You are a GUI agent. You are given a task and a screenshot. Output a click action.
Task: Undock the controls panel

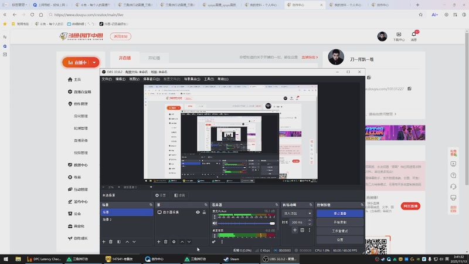coord(362,205)
